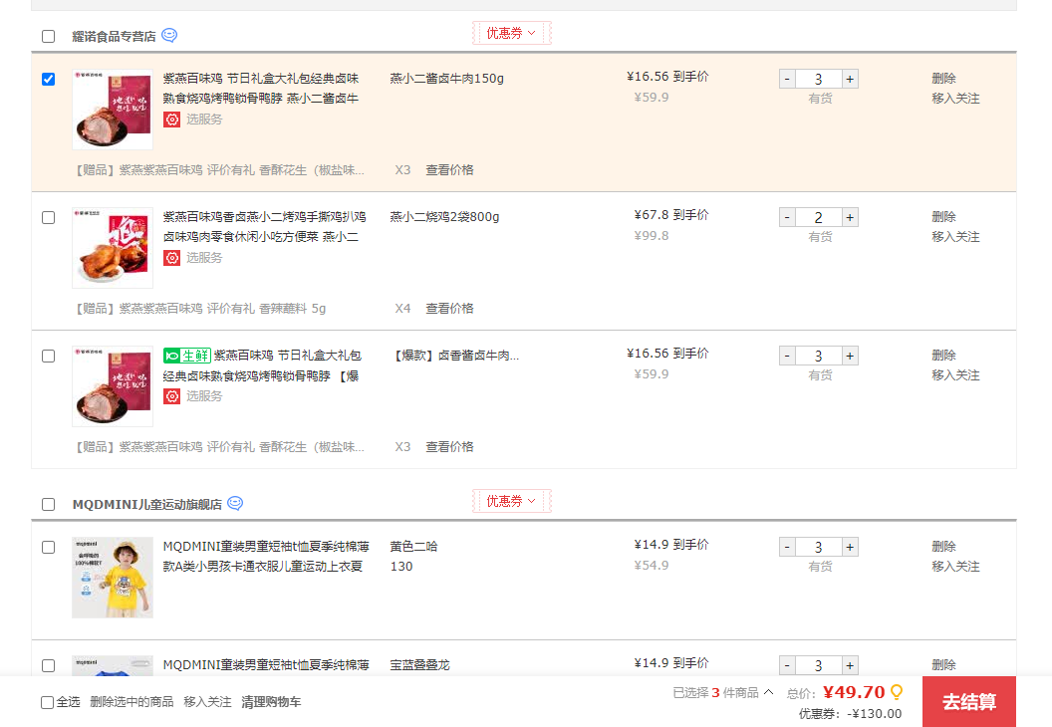Open 优惠券 dropdown for MQDMINI store
Viewport: 1052px width, 727px height.
[x=511, y=501]
